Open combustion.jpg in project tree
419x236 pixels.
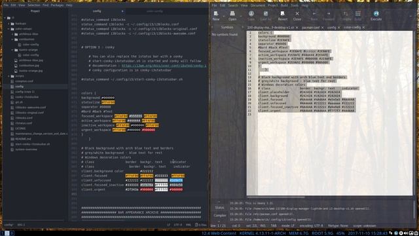(29, 66)
